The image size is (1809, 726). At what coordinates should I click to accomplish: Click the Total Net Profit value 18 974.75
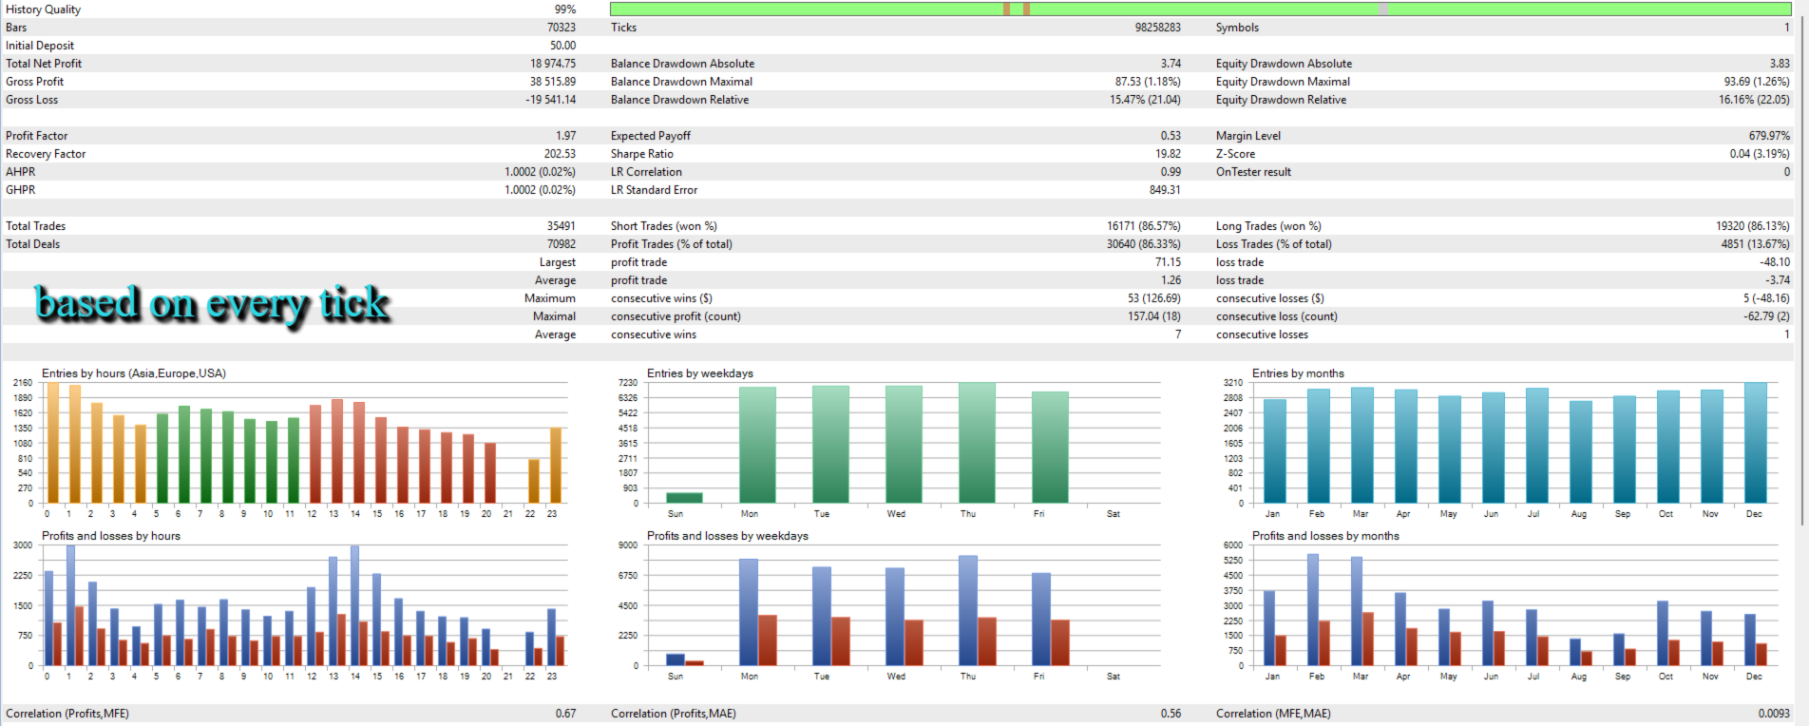[553, 64]
